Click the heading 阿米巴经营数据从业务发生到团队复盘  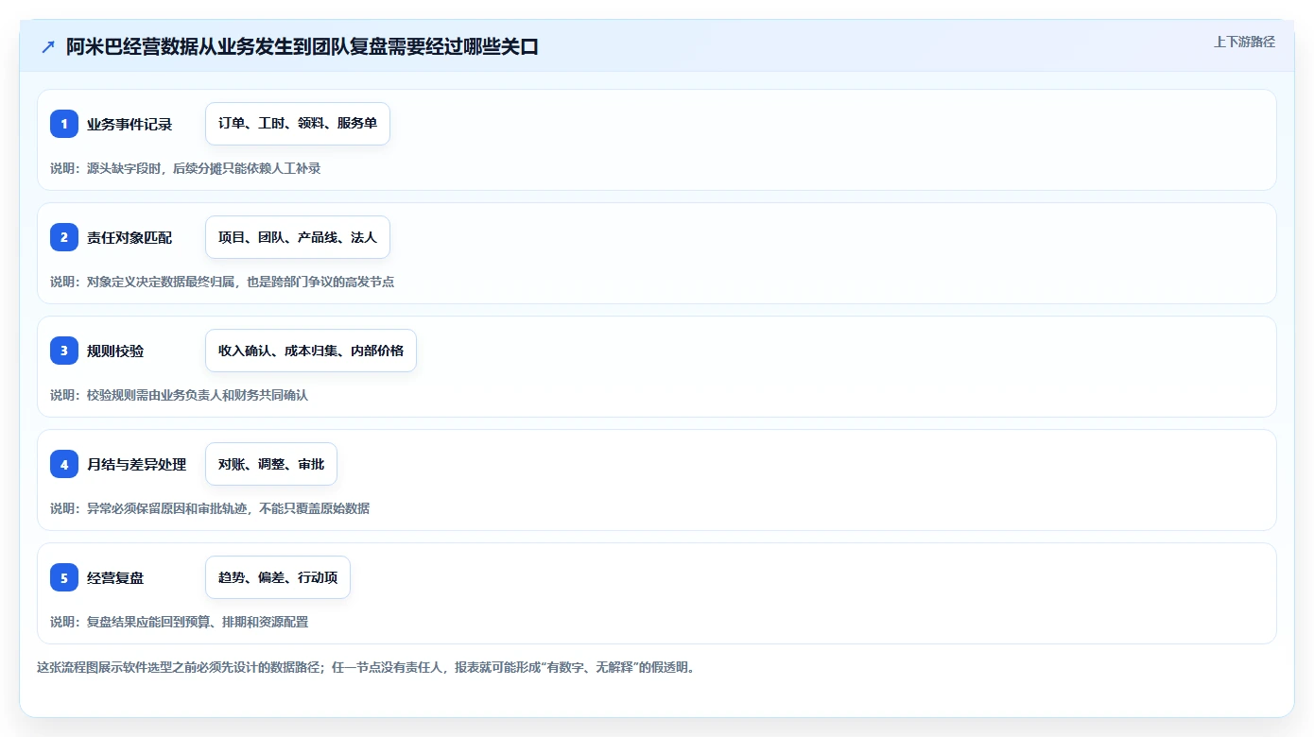point(303,46)
